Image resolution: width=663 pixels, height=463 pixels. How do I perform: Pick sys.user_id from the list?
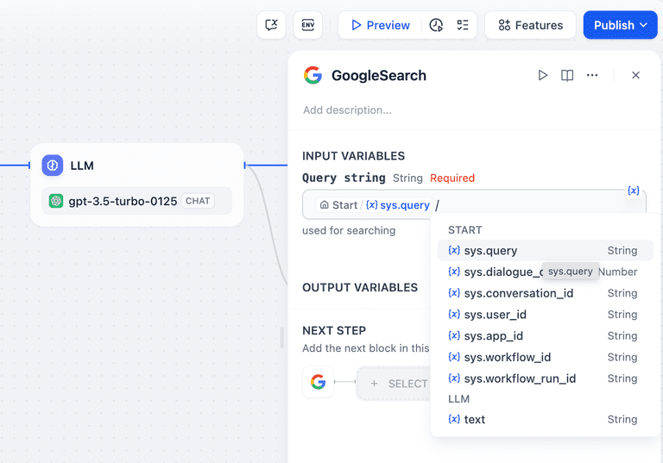click(495, 315)
